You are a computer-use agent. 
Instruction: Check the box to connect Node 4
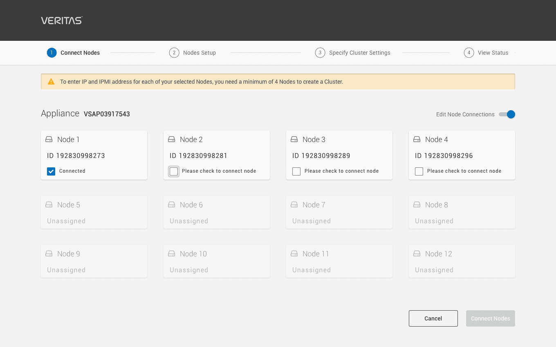pyautogui.click(x=419, y=171)
